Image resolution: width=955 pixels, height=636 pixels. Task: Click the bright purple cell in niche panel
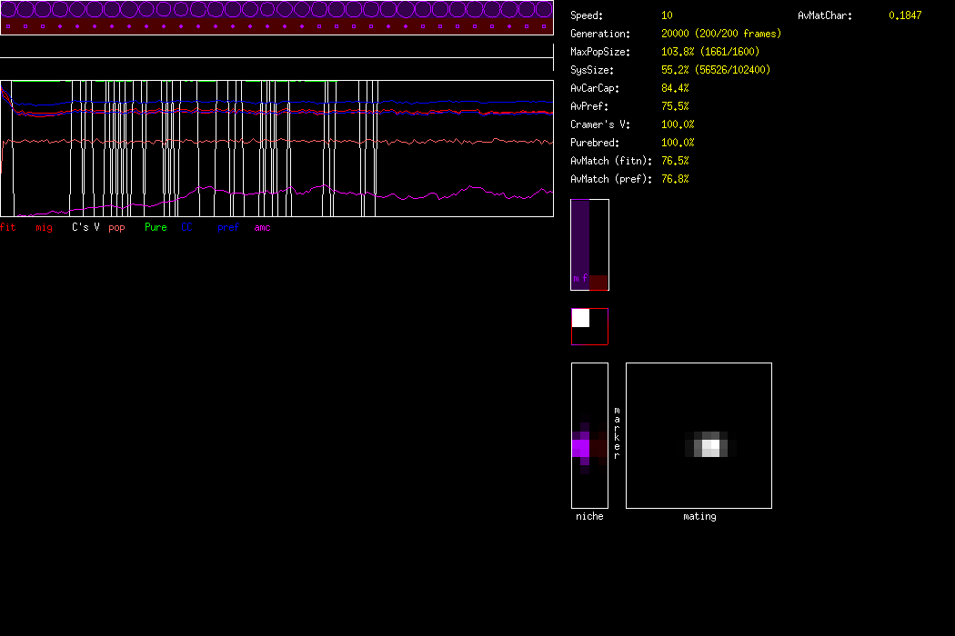580,448
